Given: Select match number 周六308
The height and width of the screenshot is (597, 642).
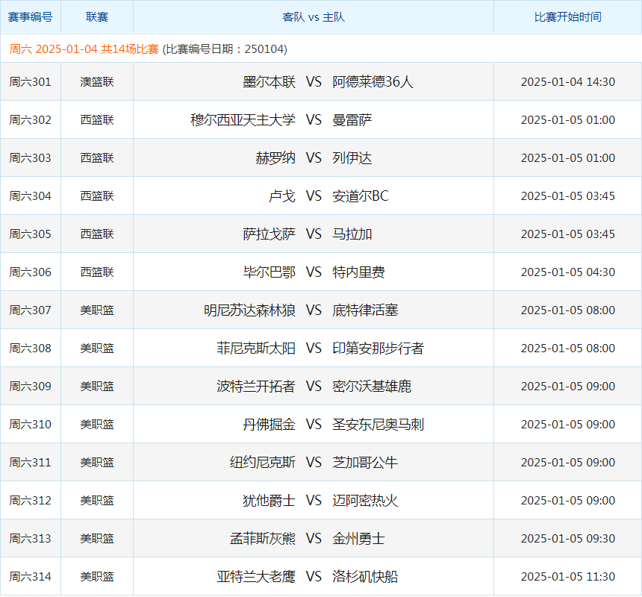Looking at the screenshot, I should click(x=31, y=348).
